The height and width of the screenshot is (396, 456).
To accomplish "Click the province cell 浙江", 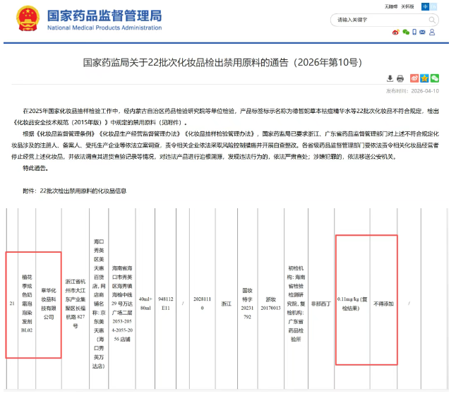I will pyautogui.click(x=227, y=304).
